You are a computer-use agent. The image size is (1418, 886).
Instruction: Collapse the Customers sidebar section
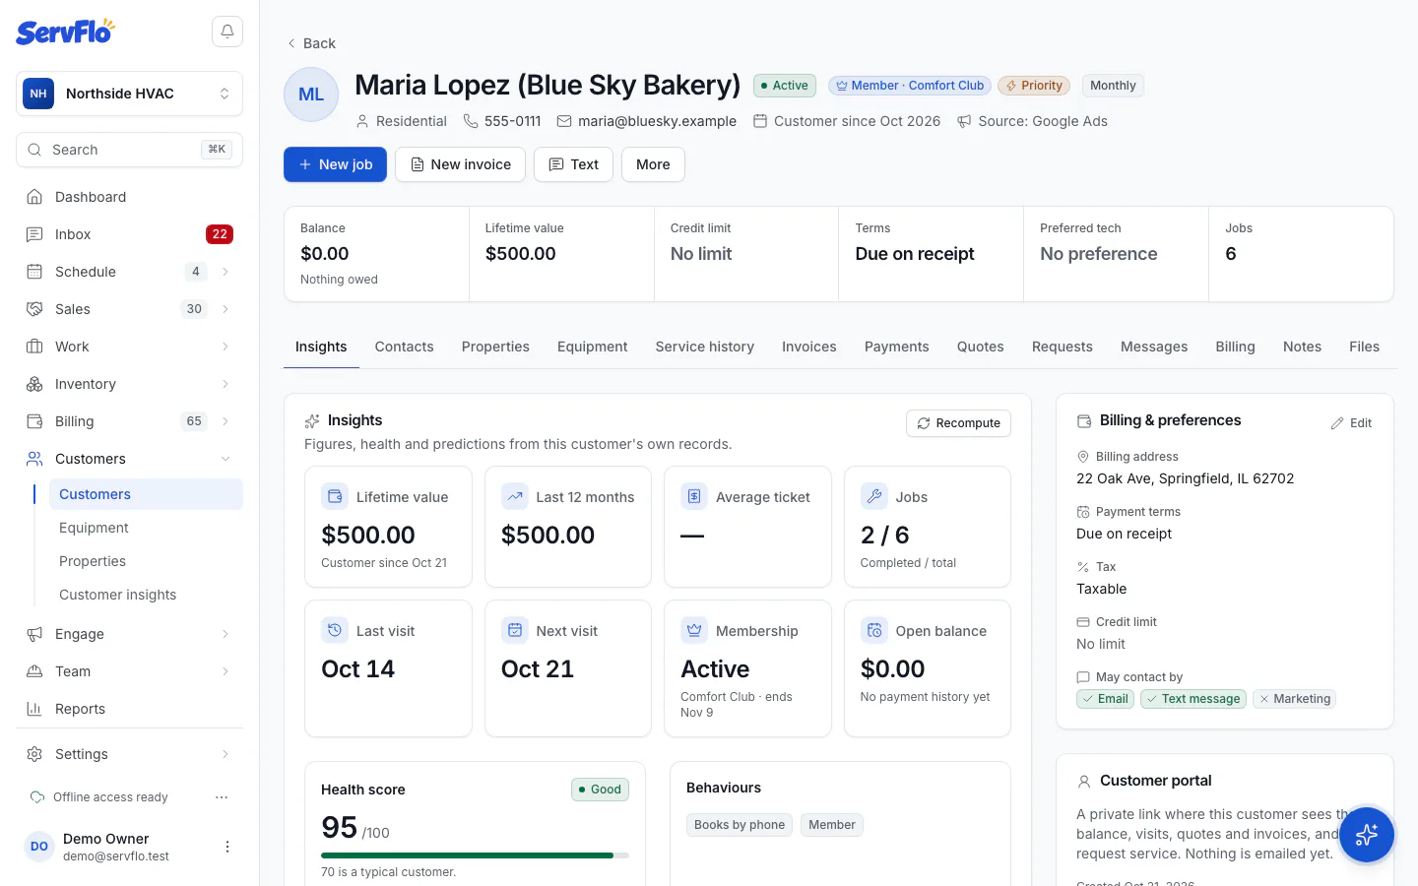click(x=226, y=459)
